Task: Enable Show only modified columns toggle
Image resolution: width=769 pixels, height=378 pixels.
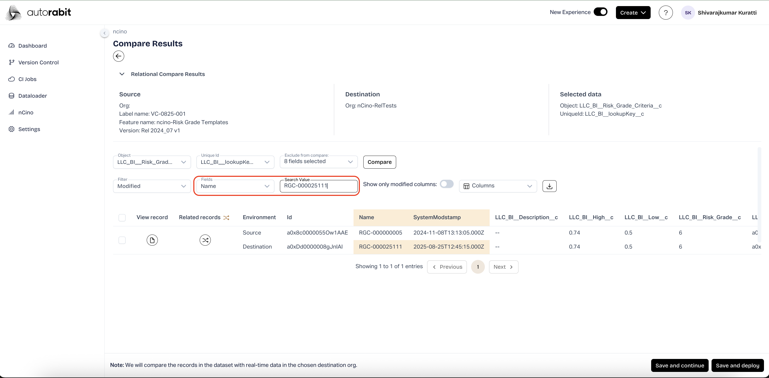Action: tap(446, 184)
